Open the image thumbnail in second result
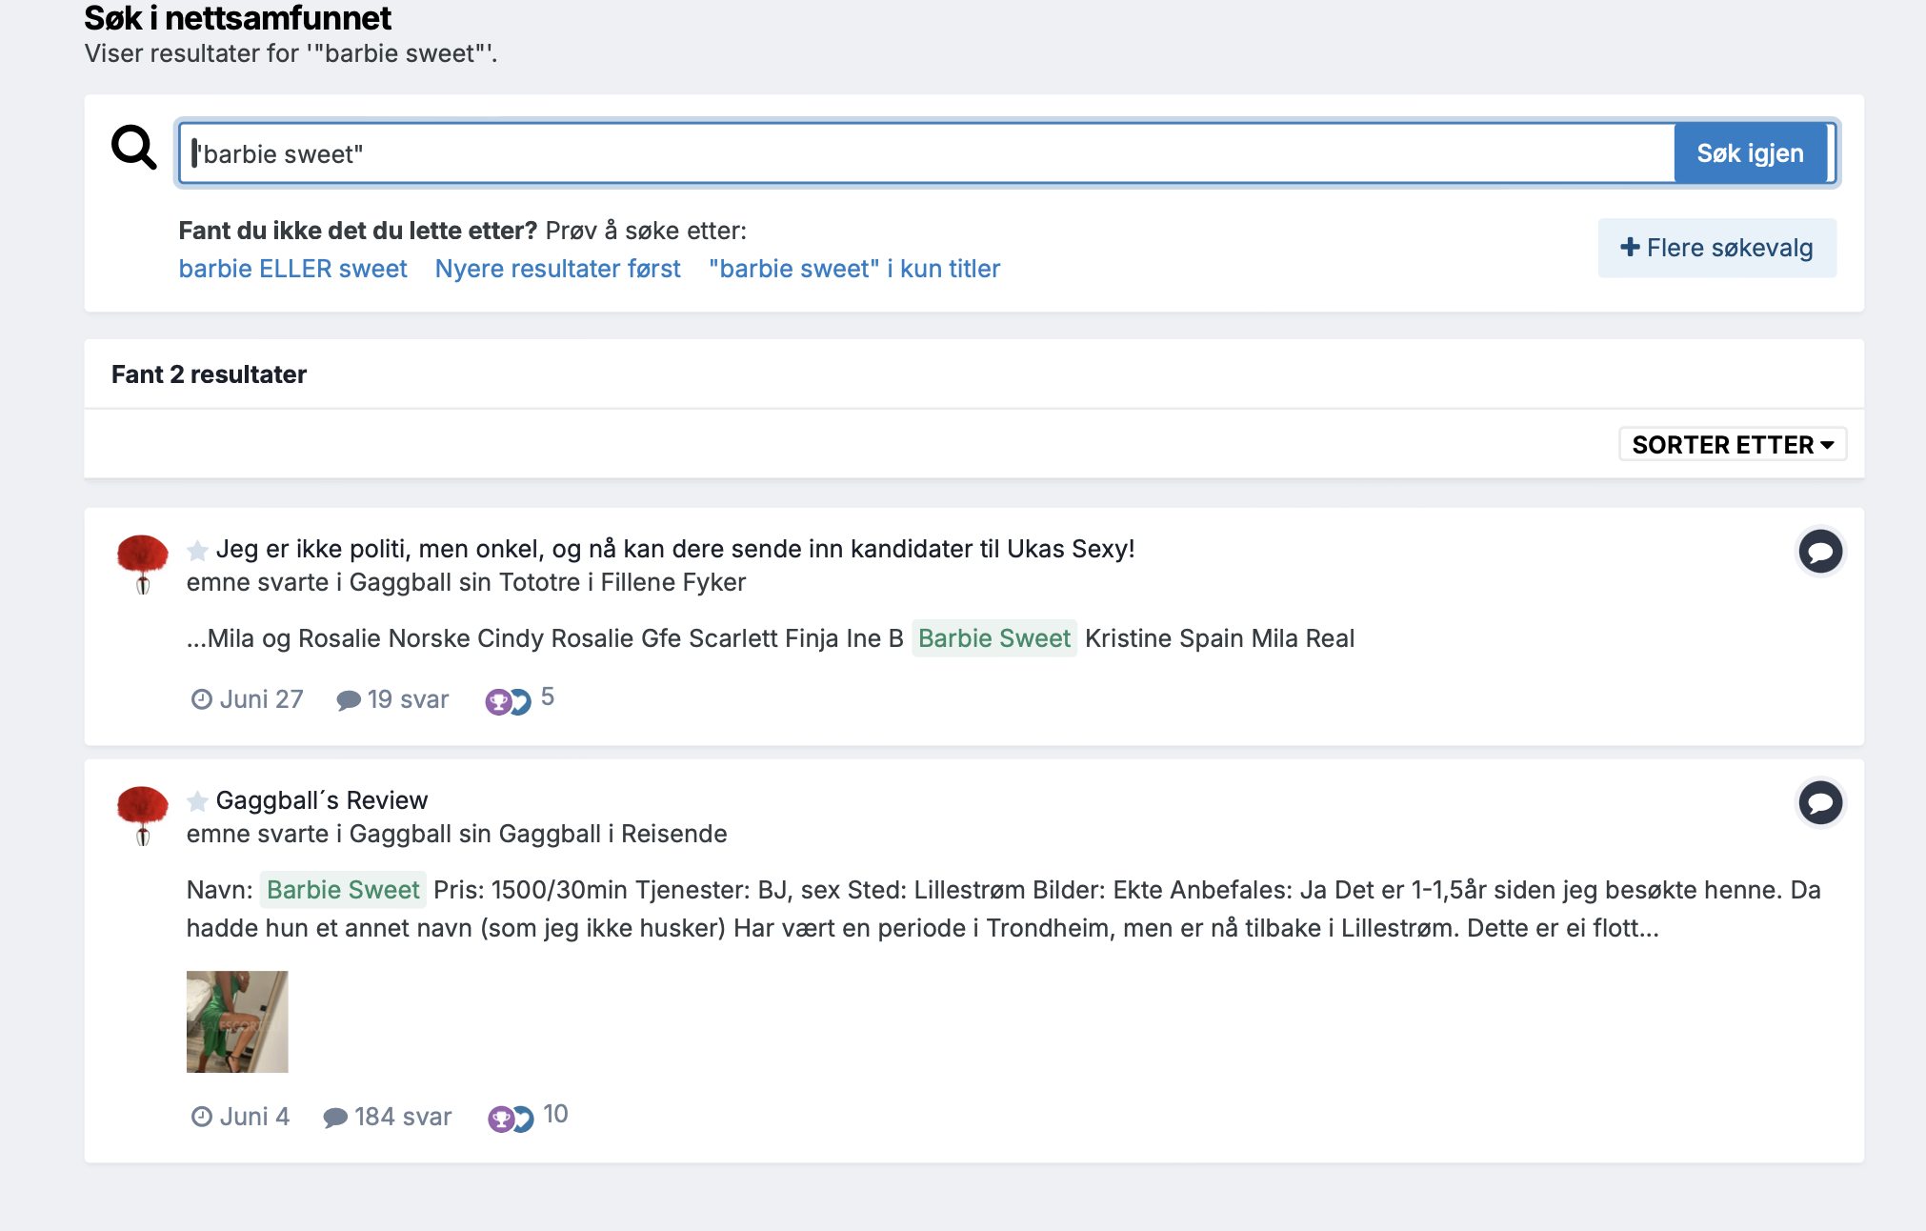The height and width of the screenshot is (1231, 1926). click(237, 1021)
